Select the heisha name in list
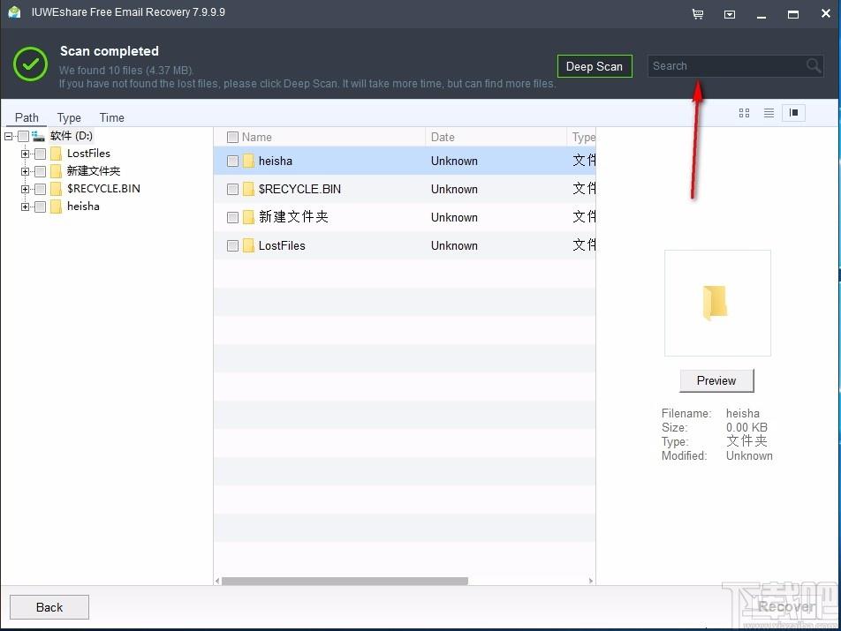 [275, 161]
